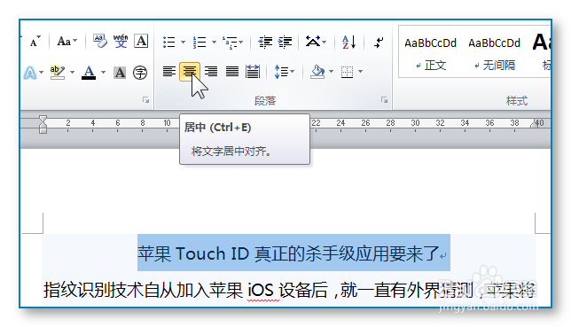Image resolution: width=571 pixels, height=327 pixels.
Task: Decrease the paragraph indent
Action: (x=265, y=43)
